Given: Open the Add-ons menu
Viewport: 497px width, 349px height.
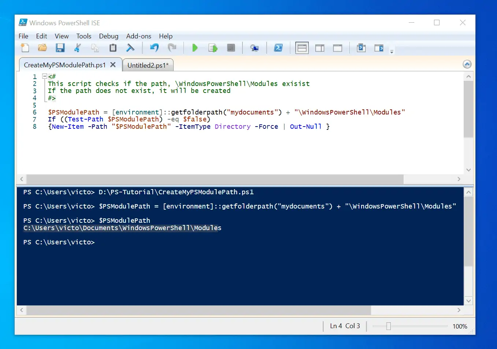Looking at the screenshot, I should [x=139, y=36].
